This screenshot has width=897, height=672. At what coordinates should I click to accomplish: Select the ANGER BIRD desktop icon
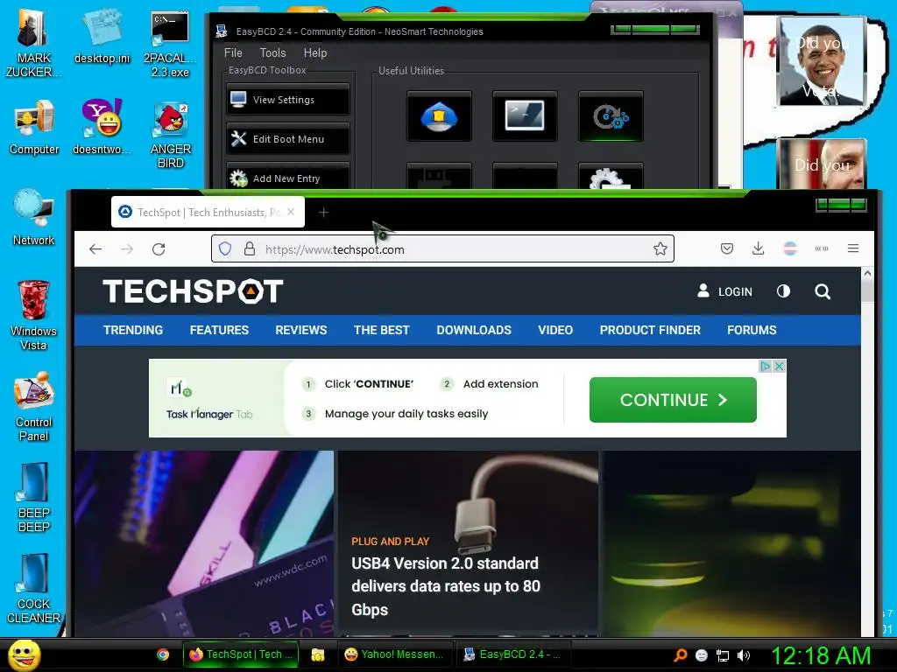coord(170,134)
